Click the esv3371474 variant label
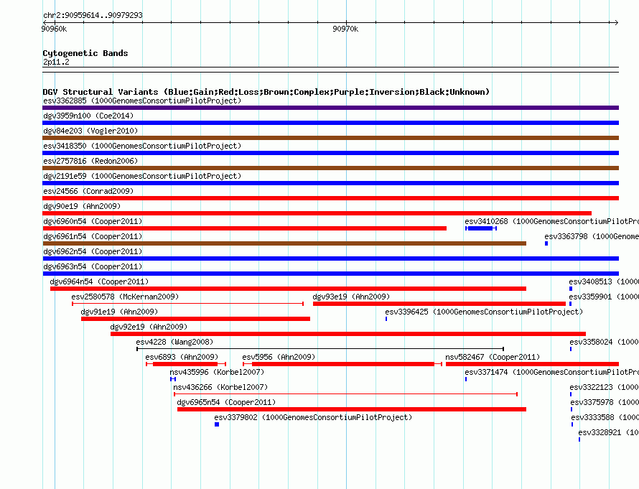The height and width of the screenshot is (489, 639). [x=551, y=372]
